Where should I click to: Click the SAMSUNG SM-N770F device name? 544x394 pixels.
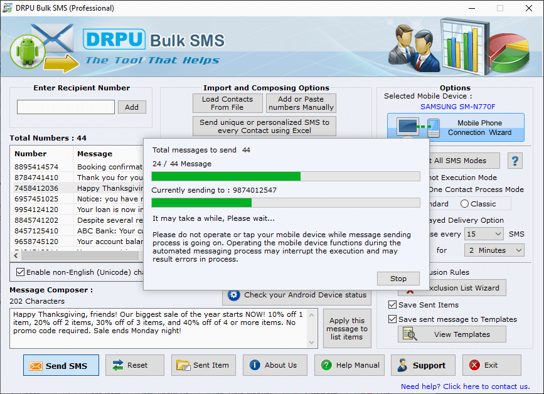457,107
